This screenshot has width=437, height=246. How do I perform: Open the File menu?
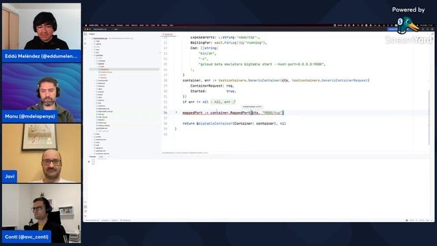(x=102, y=25)
